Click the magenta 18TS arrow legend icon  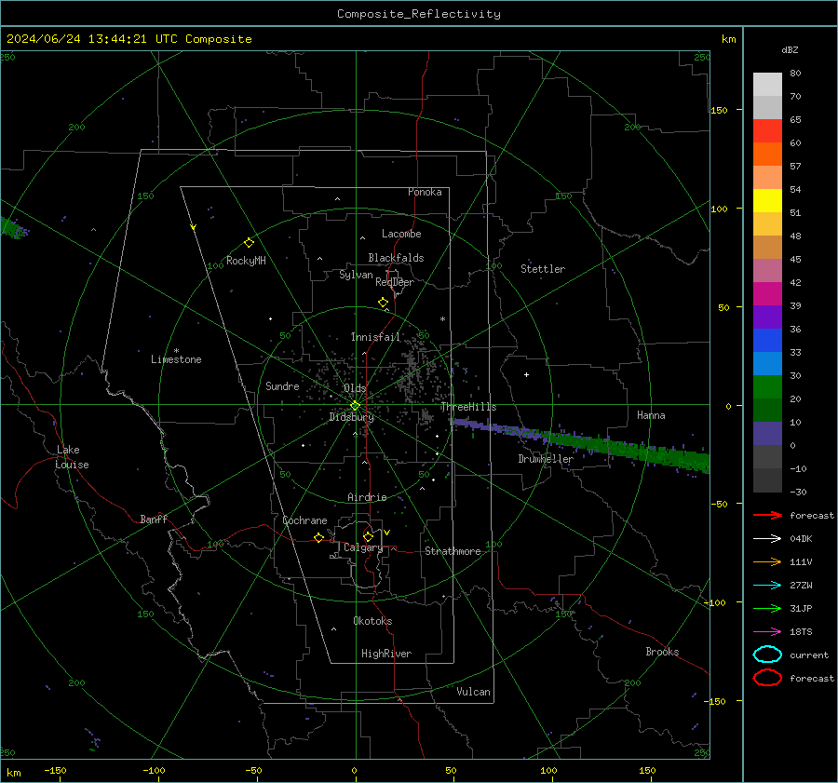pos(767,632)
